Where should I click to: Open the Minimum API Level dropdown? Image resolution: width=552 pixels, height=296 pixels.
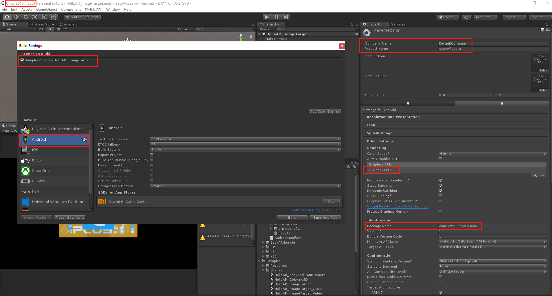(492, 242)
